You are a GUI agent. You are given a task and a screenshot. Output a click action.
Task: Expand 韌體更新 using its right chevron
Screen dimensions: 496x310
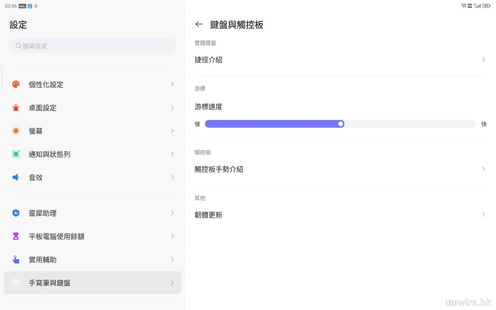[483, 215]
